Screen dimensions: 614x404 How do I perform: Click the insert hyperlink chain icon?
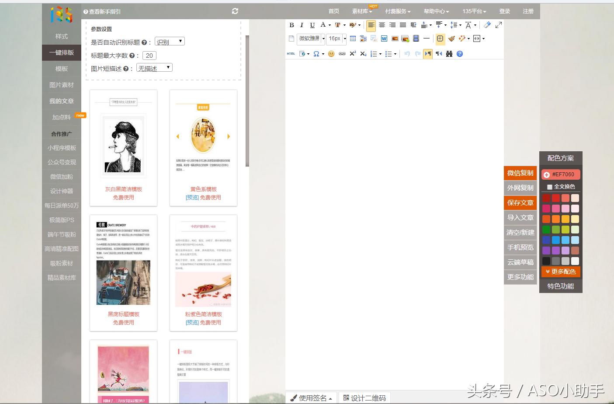point(342,54)
